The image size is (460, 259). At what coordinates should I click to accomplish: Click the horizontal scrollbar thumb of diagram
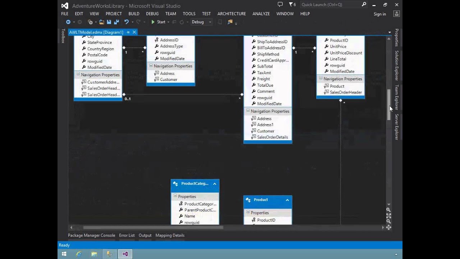(x=153, y=227)
